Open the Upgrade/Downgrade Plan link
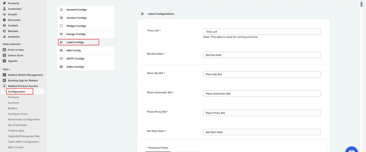 24,136
